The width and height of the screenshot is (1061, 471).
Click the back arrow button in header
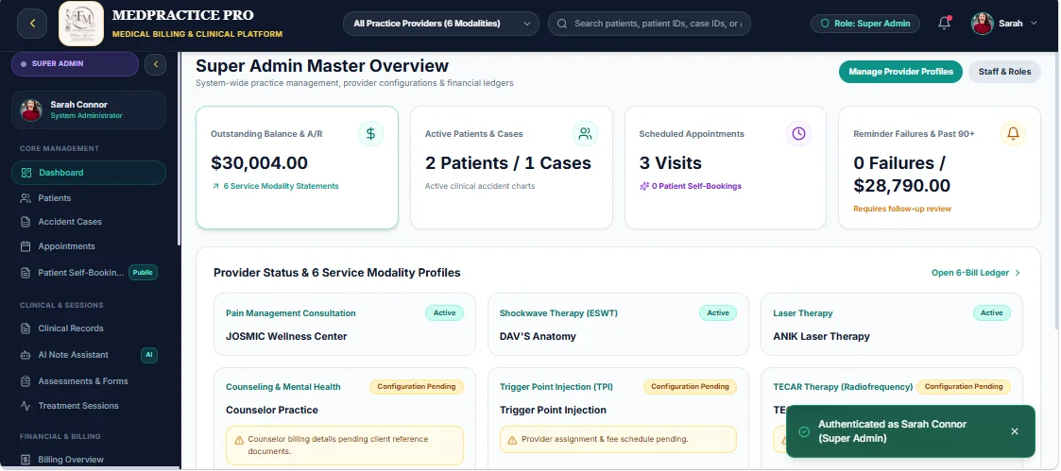point(32,24)
